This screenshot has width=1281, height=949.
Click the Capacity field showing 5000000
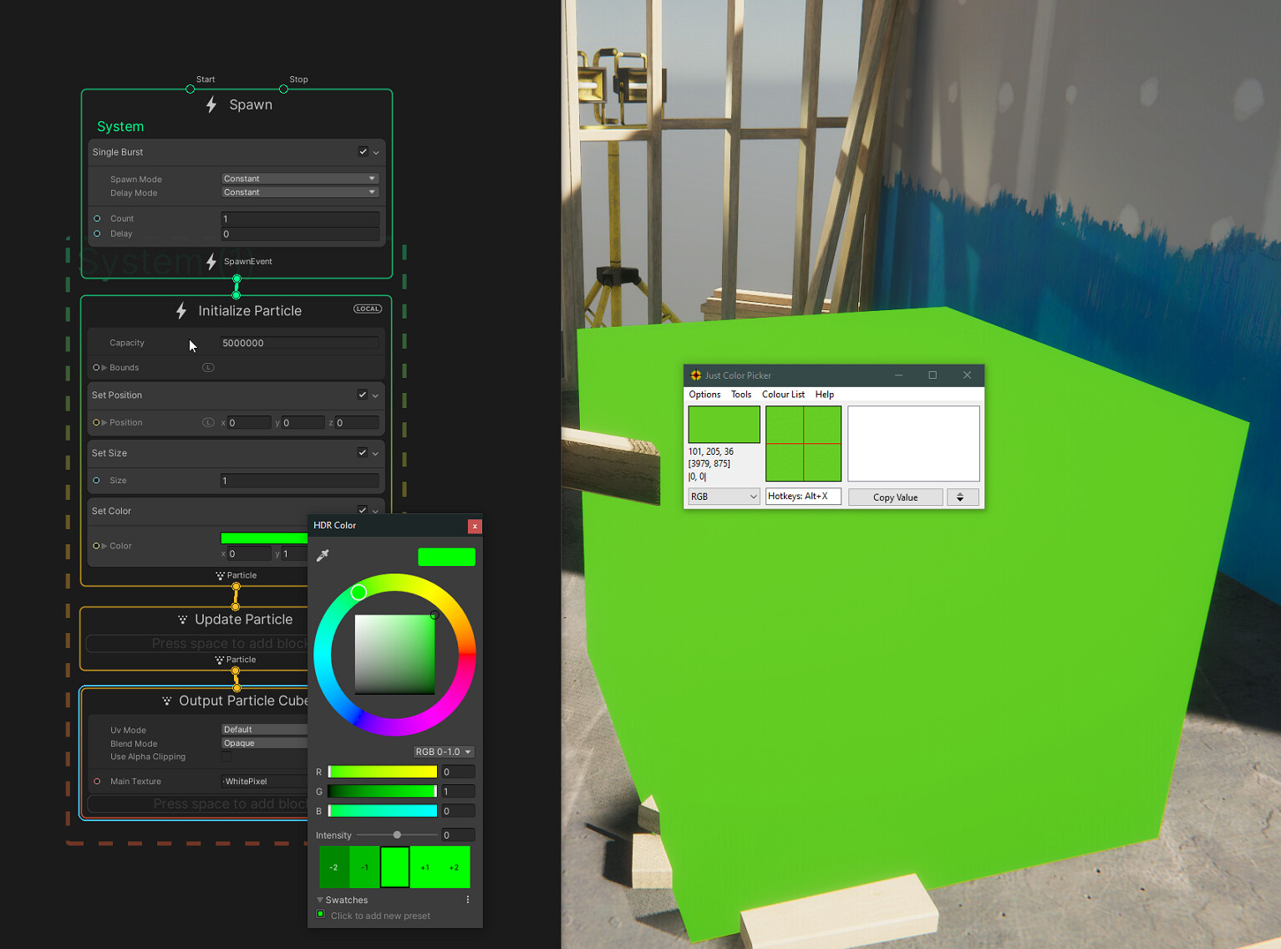coord(300,343)
